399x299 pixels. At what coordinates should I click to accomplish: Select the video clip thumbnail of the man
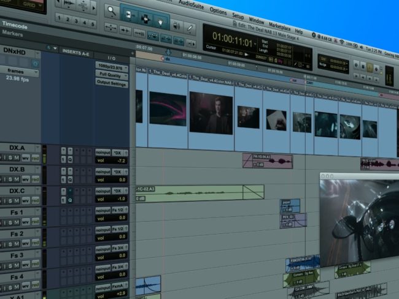pos(211,113)
